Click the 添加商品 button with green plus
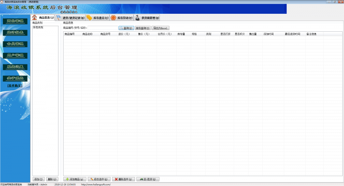 pos(75,179)
